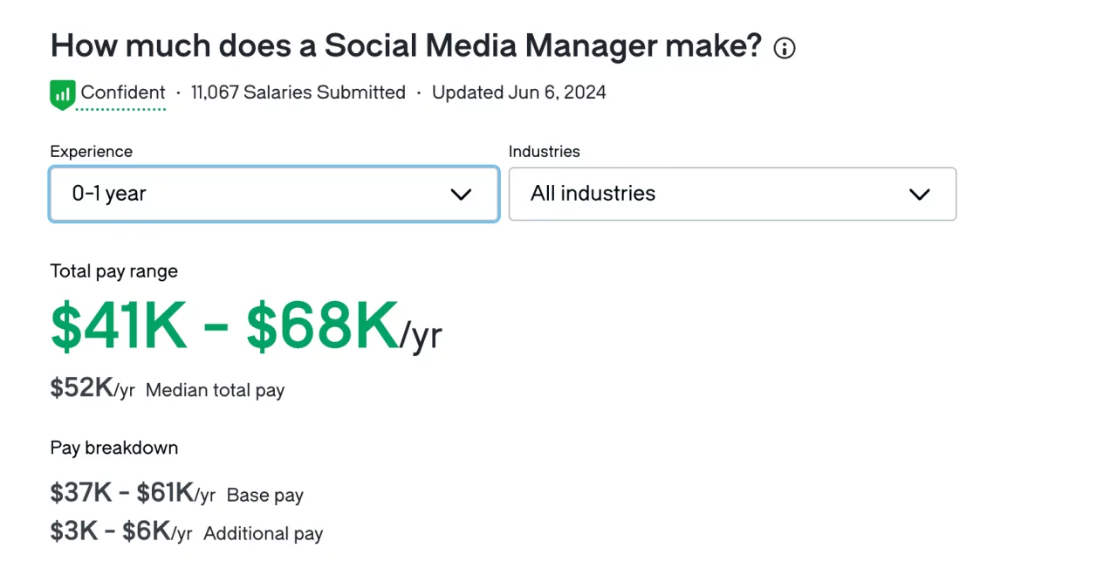Click the '$41K - $68K' salary range
This screenshot has height=575, width=1117.
[224, 327]
